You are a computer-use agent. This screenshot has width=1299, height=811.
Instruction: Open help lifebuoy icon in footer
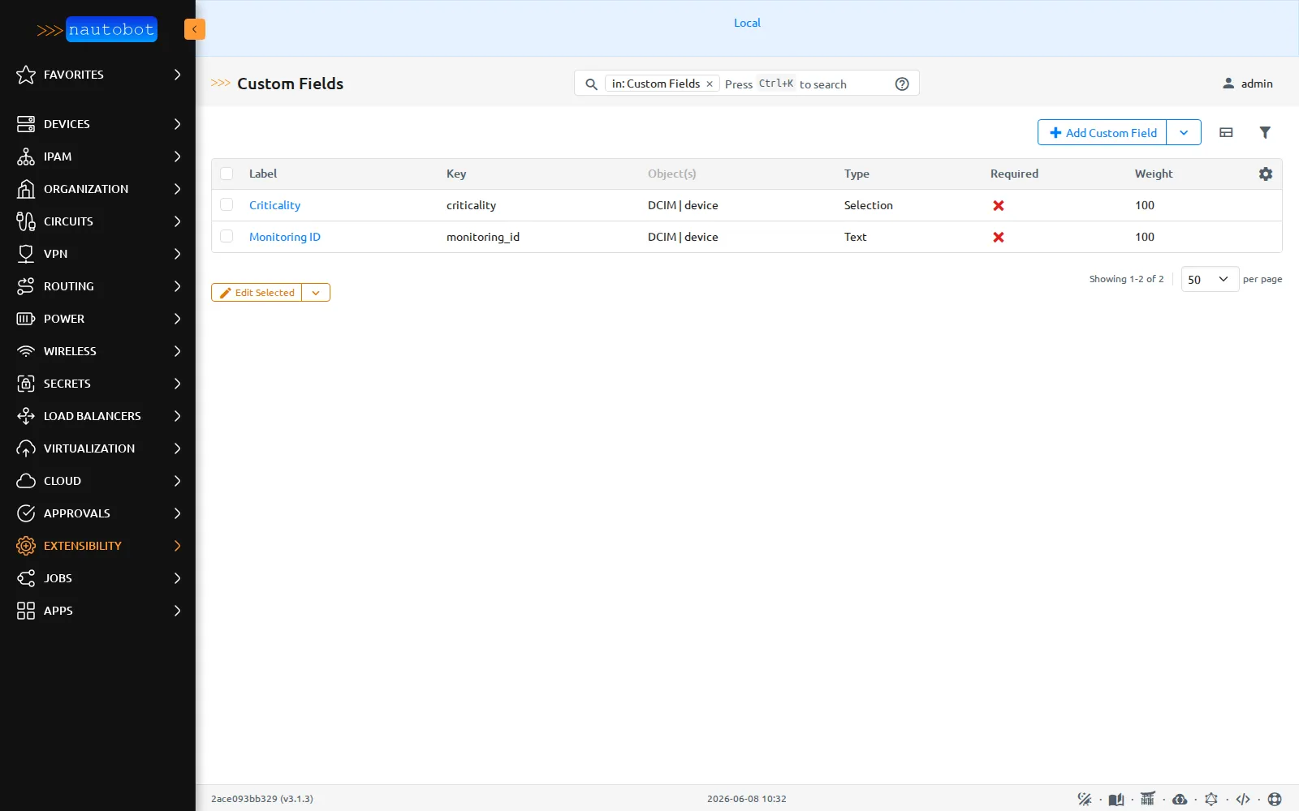click(x=1275, y=799)
